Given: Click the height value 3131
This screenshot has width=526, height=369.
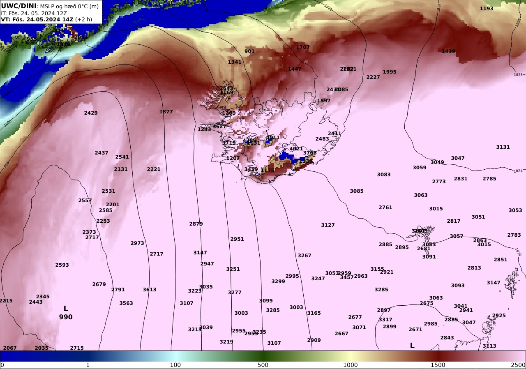Looking at the screenshot, I should 503,147.
